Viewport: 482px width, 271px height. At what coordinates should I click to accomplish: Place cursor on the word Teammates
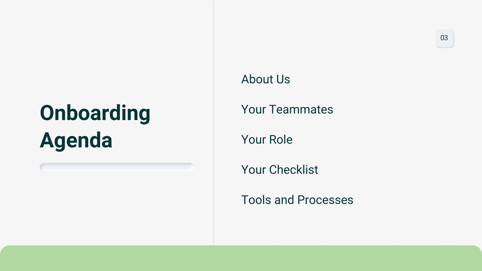(301, 110)
